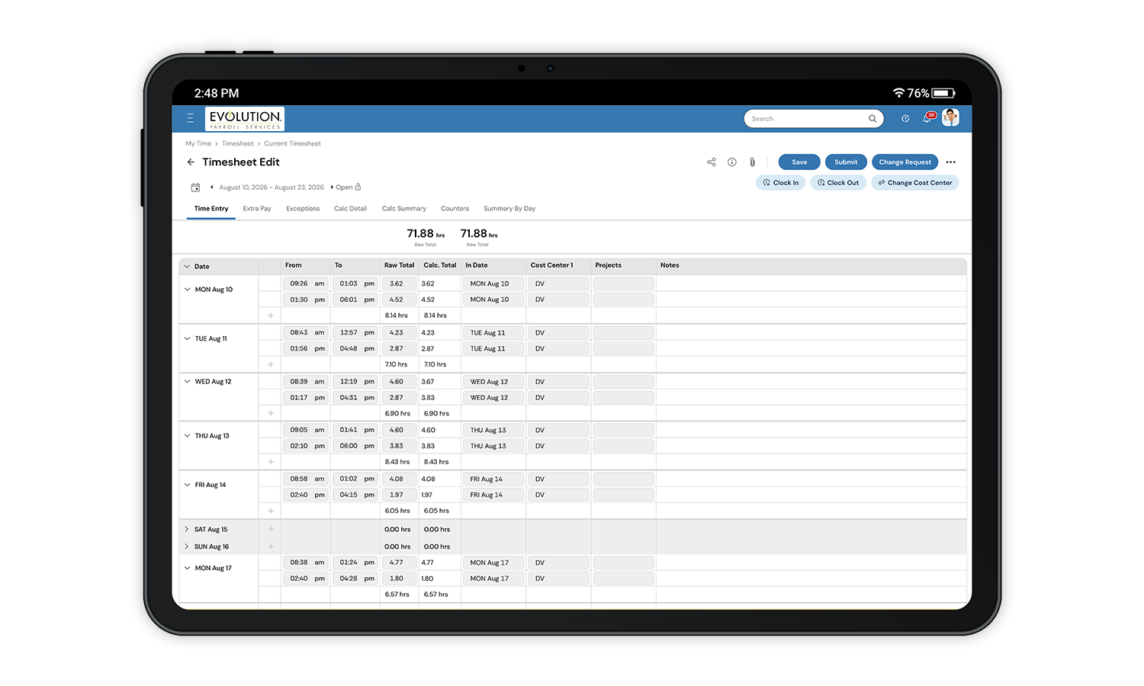Click the hamburger menu icon
The height and width of the screenshot is (686, 1144).
click(189, 118)
